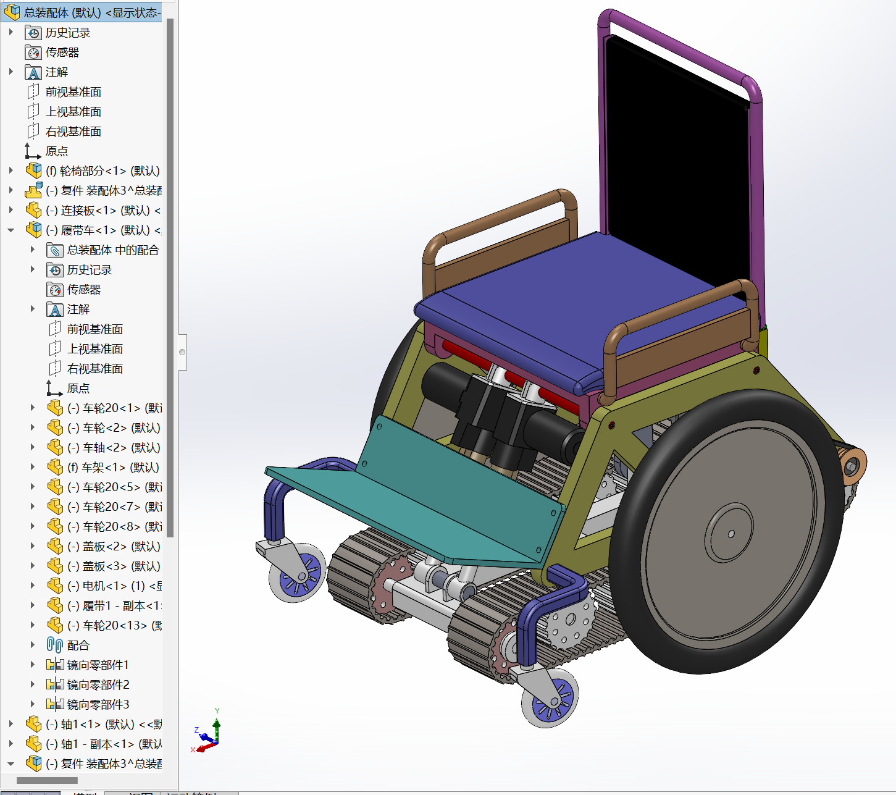Collapse the 履带车<1> subassembly node
The image size is (896, 795).
tap(11, 230)
